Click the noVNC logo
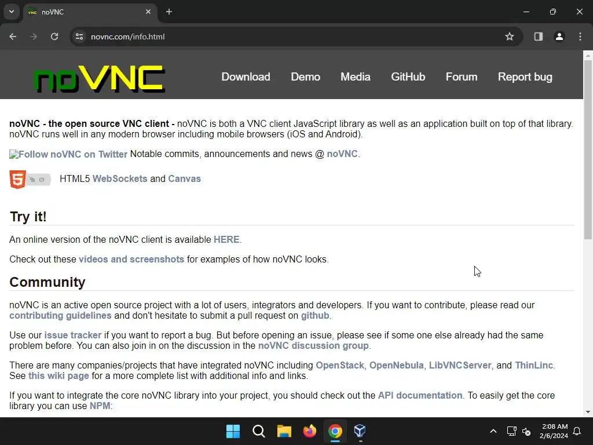This screenshot has height=445, width=593. pyautogui.click(x=100, y=79)
